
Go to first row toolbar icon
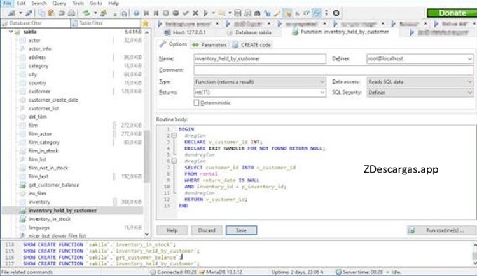tap(146, 13)
